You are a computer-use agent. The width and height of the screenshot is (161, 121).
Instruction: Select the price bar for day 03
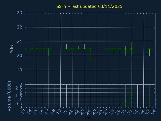click(x=149, y=50)
